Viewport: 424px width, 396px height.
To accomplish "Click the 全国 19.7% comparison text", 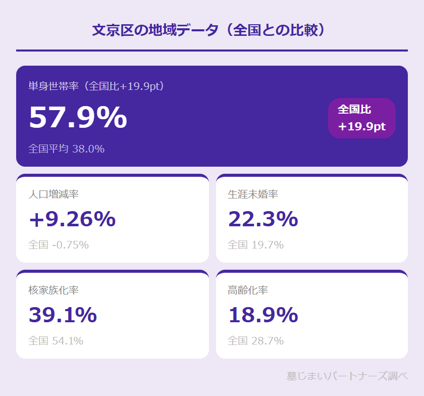I will coord(255,245).
